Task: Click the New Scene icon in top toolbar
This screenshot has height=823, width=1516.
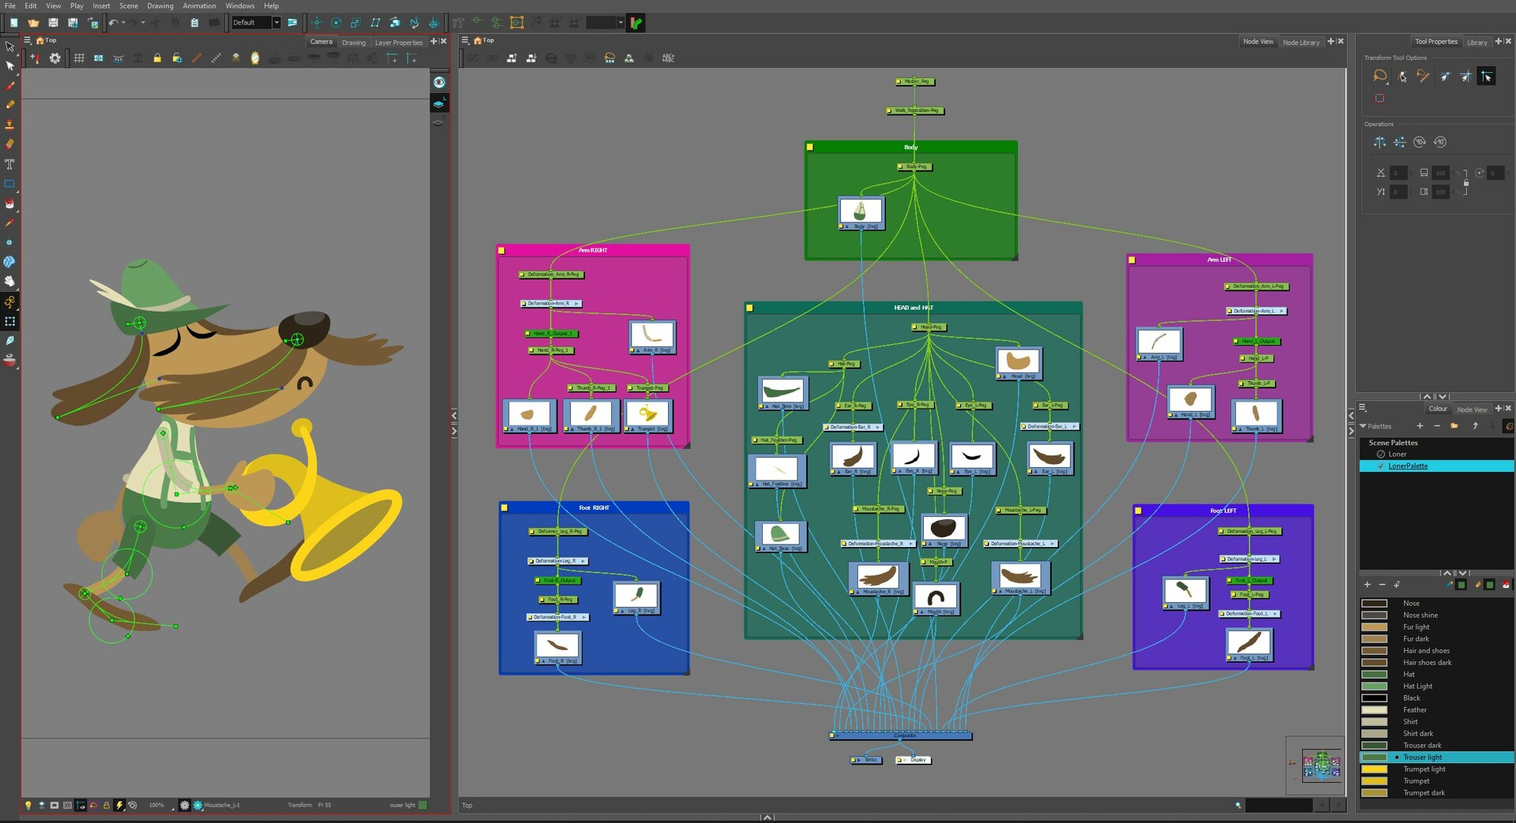Action: (x=14, y=23)
